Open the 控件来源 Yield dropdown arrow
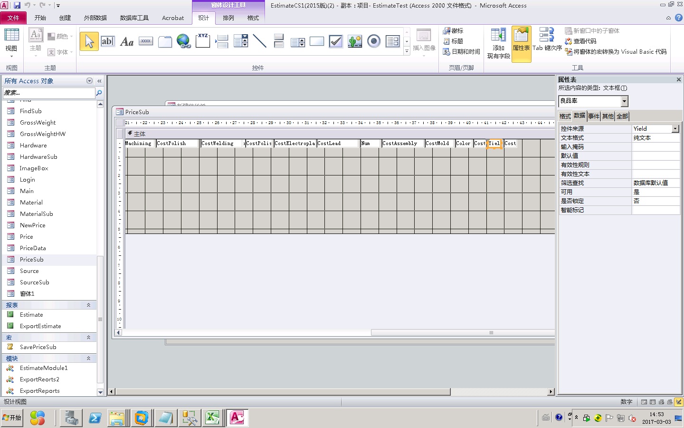Viewport: 684px width, 428px height. (675, 129)
